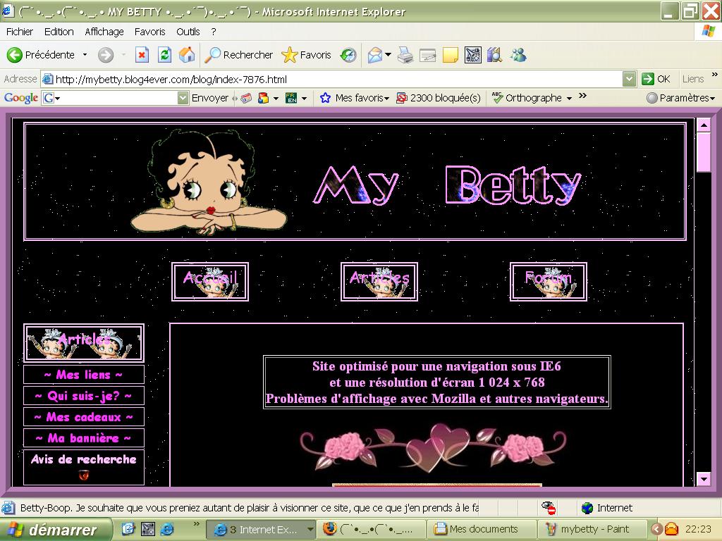Switch to the Firefox taskbar window

(371, 530)
